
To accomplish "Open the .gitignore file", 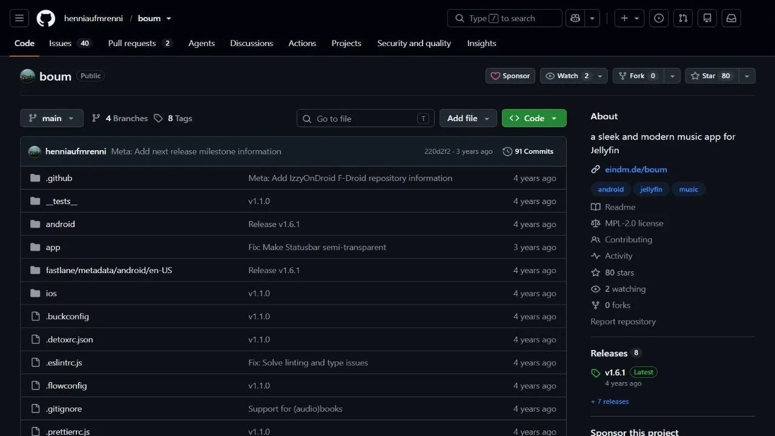I will (64, 409).
